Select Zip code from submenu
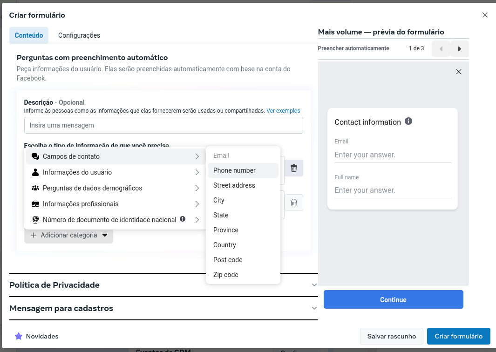The width and height of the screenshot is (496, 352). tap(243, 275)
